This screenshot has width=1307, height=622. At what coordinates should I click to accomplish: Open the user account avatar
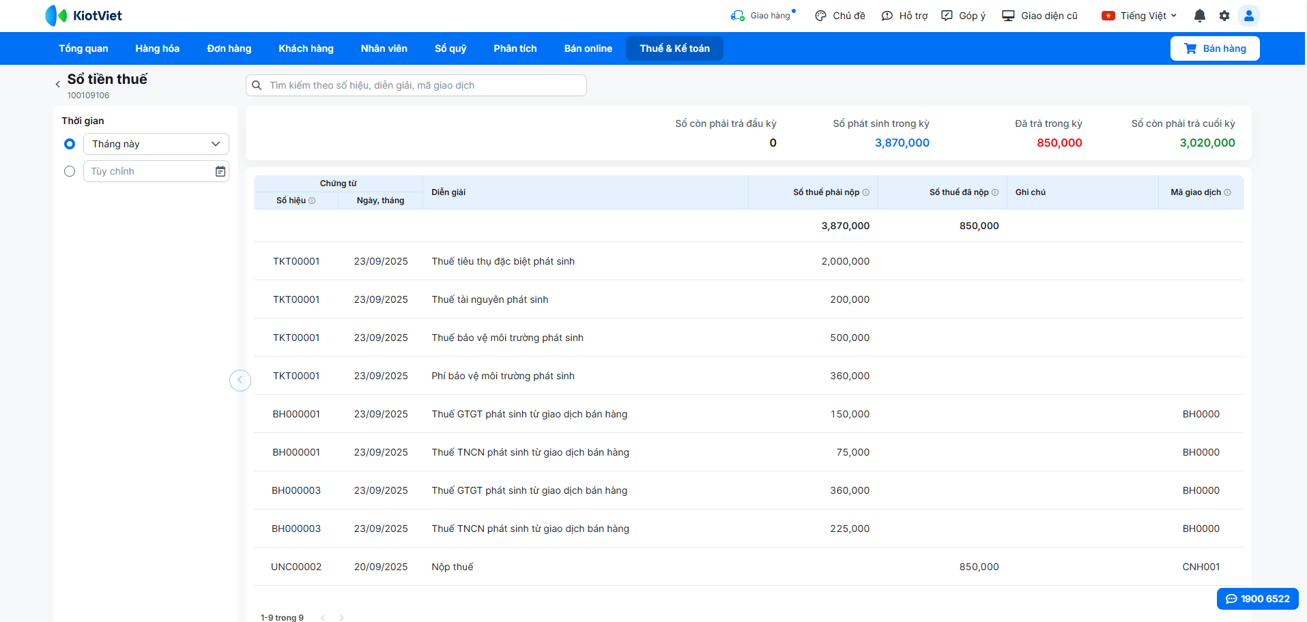(x=1249, y=16)
